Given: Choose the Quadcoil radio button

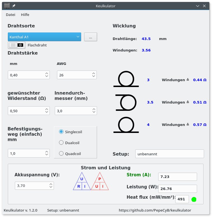Looking at the screenshot, I should pos(61,153).
